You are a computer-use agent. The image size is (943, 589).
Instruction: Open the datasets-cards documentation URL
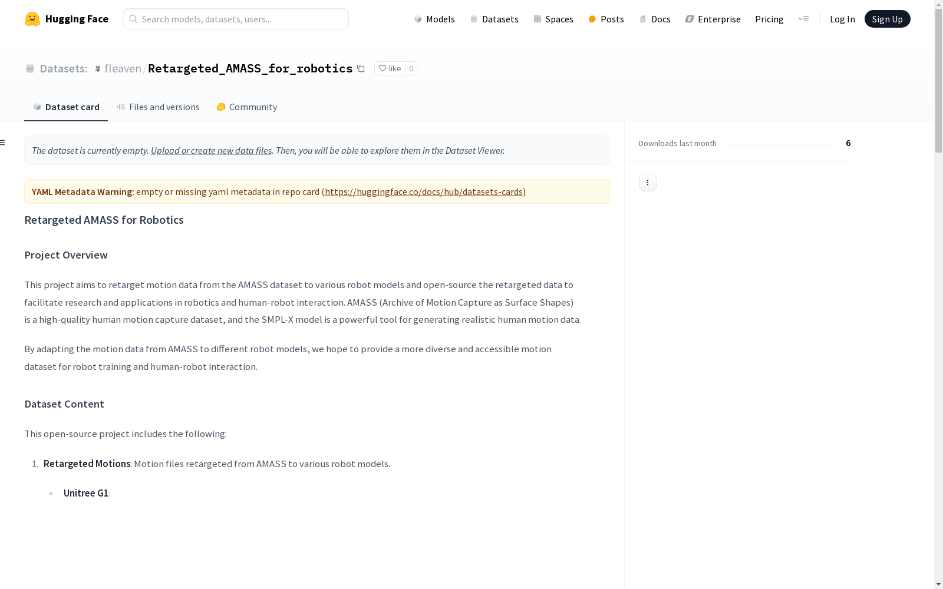pos(424,191)
